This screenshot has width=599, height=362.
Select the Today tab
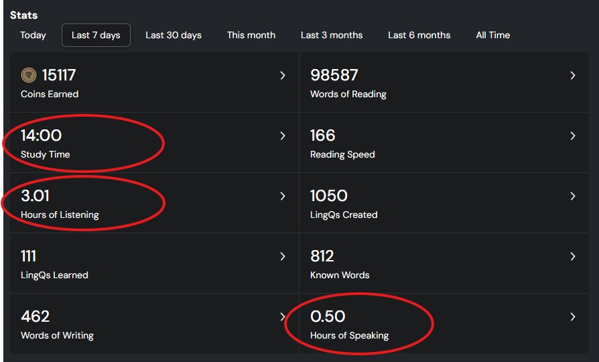click(x=33, y=35)
